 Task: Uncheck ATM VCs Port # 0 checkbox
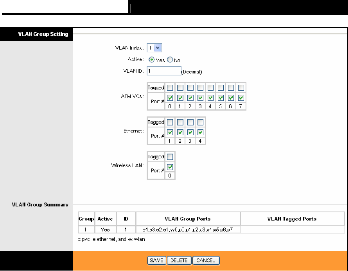tap(170, 98)
